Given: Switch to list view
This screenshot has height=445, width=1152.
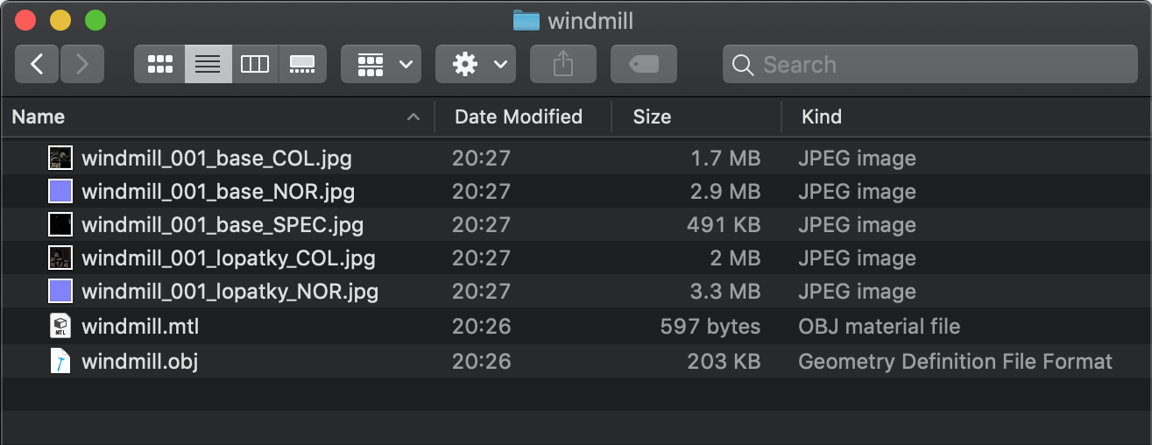Looking at the screenshot, I should pyautogui.click(x=208, y=64).
